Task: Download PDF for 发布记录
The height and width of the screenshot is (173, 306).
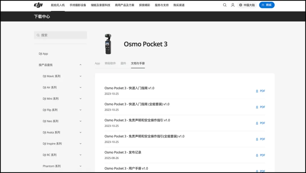Action: pyautogui.click(x=260, y=155)
